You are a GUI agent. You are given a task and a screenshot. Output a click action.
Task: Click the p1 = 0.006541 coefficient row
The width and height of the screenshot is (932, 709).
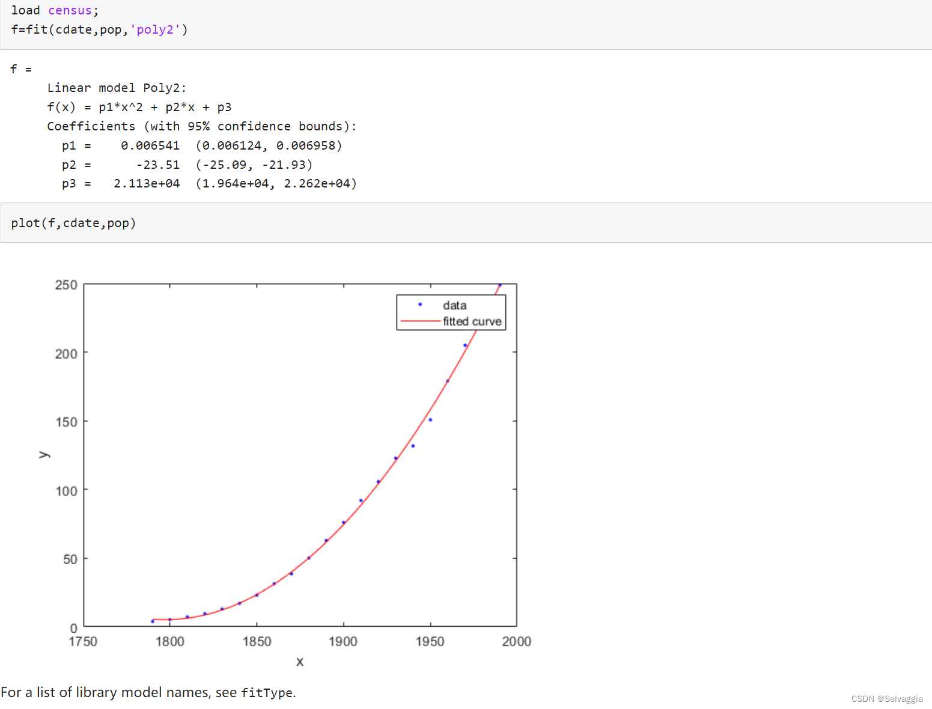pos(202,145)
